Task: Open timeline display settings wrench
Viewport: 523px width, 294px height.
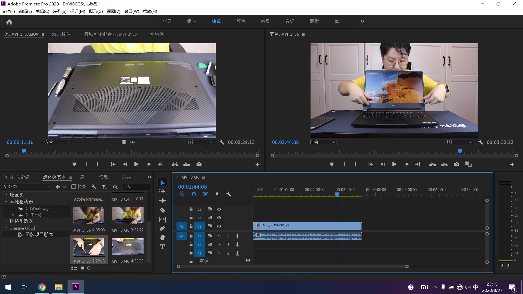Action: pos(229,194)
